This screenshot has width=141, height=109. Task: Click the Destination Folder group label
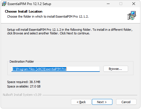pyautogui.click(x=22, y=61)
